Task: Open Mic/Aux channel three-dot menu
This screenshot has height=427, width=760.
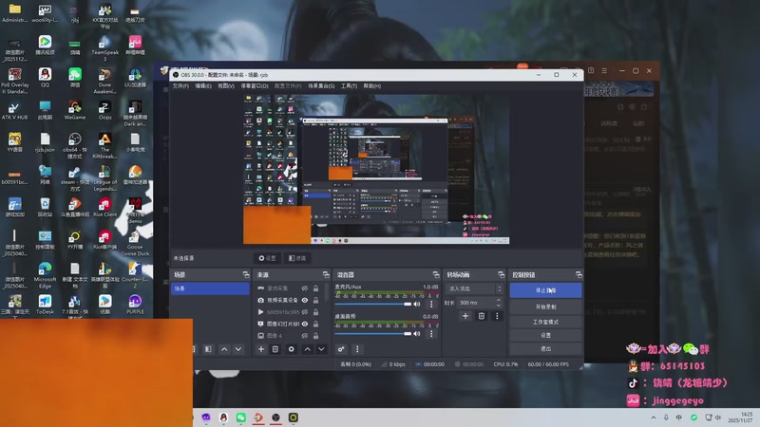Action: tap(431, 304)
